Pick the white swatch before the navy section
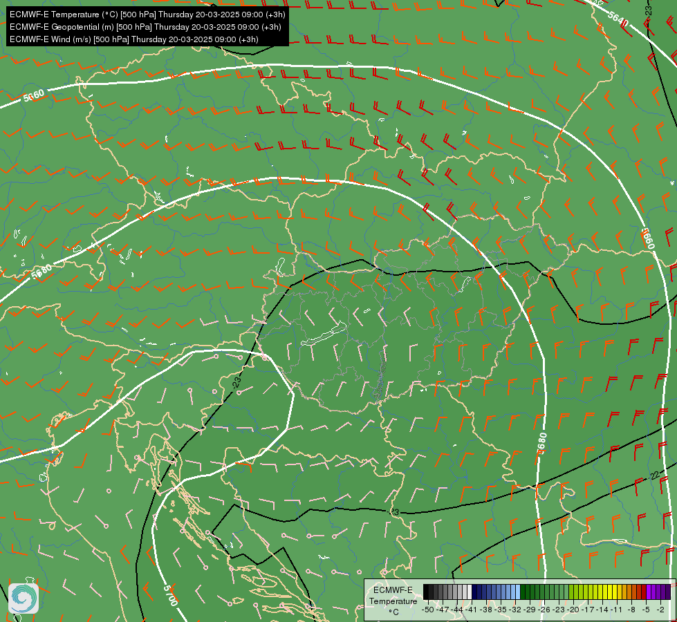This screenshot has width=677, height=622. pyautogui.click(x=470, y=592)
